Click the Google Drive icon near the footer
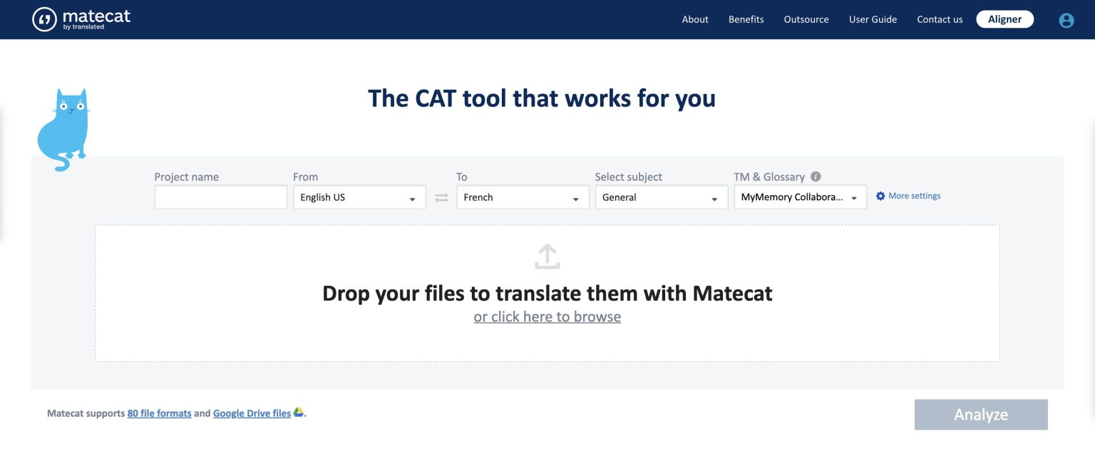1095x474 pixels. [299, 413]
